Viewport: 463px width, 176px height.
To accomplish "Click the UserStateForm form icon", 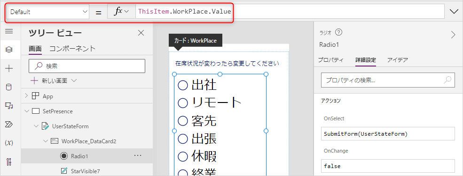I will coord(45,126).
